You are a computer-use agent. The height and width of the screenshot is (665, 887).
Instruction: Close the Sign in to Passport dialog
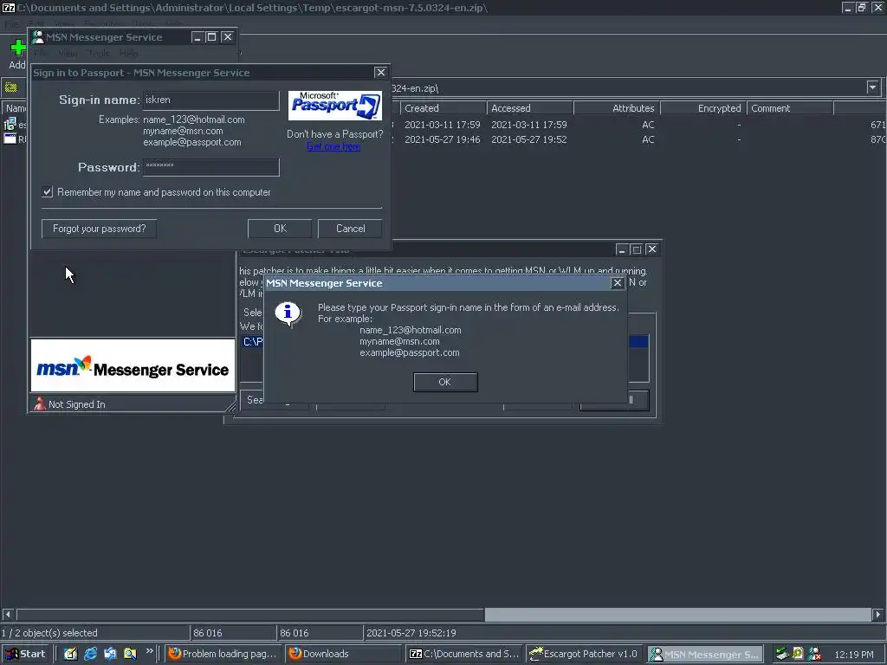tap(381, 73)
